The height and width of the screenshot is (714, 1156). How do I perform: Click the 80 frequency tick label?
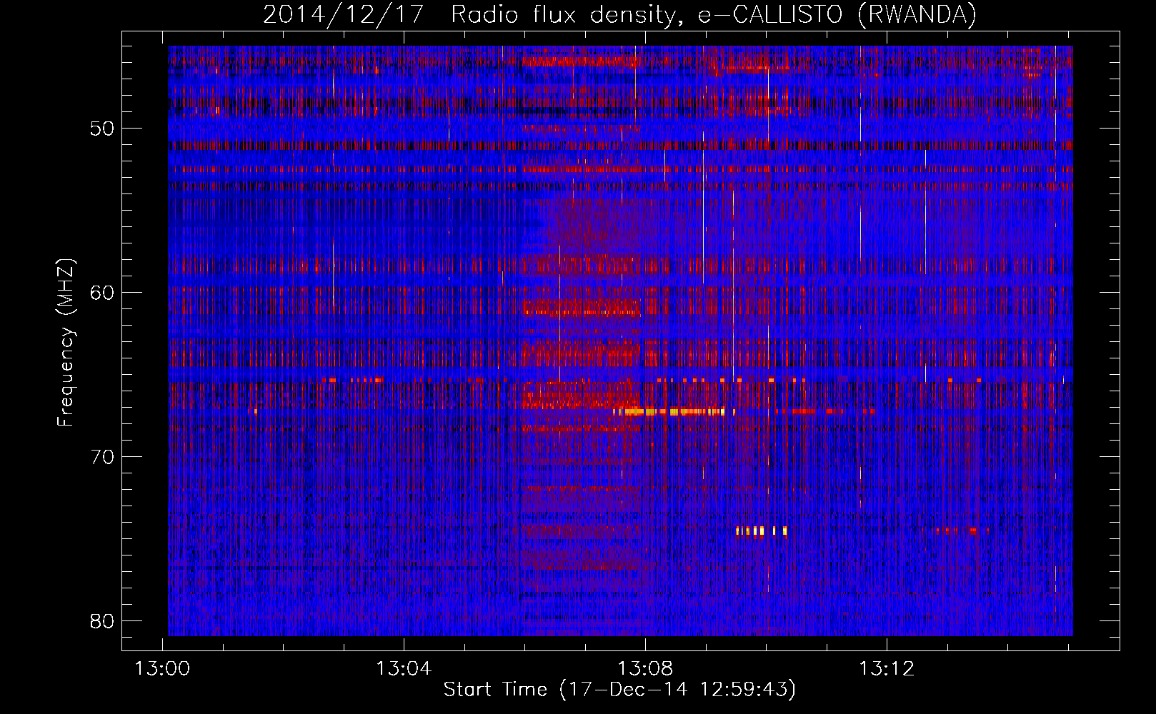pyautogui.click(x=102, y=621)
